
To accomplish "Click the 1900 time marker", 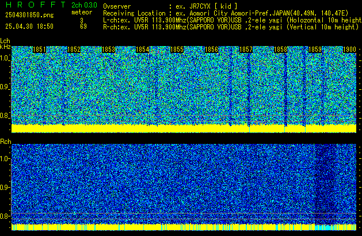I will pos(349,50).
